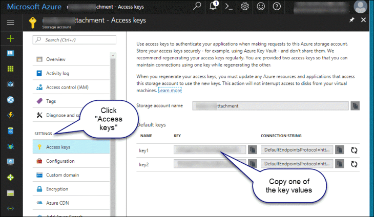Open the Activity log menu item
This screenshot has height=217, width=374.
click(71, 73)
